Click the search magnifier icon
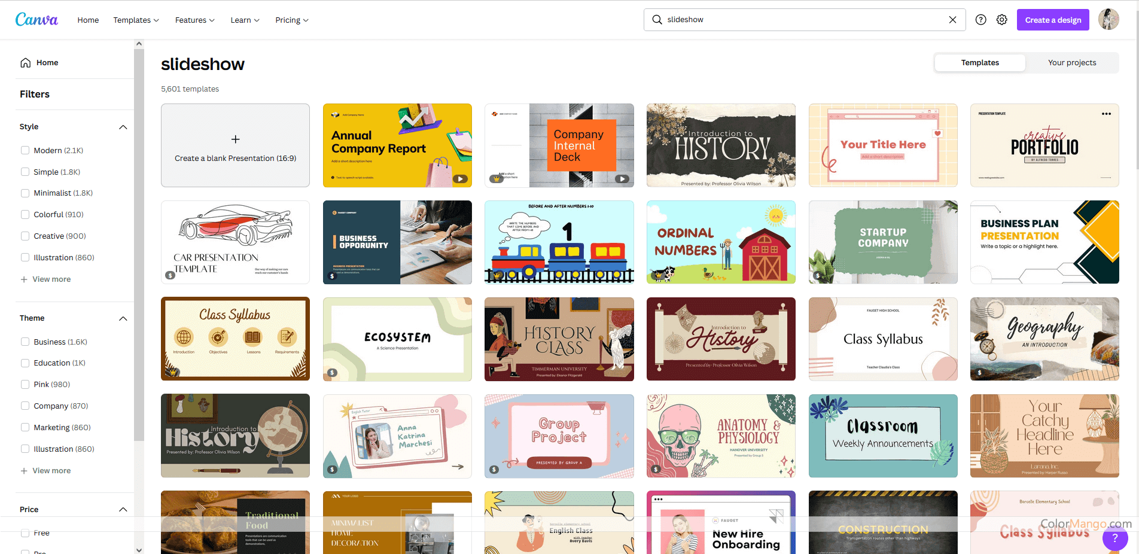This screenshot has width=1139, height=554. tap(657, 20)
